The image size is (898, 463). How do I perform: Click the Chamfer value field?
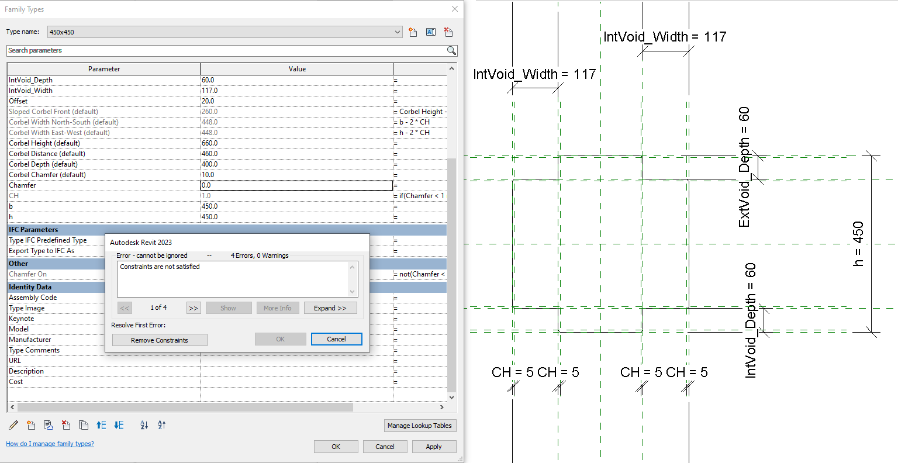click(297, 185)
